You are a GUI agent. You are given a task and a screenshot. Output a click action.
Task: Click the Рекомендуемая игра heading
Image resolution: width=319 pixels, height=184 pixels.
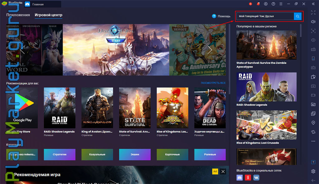37,174
